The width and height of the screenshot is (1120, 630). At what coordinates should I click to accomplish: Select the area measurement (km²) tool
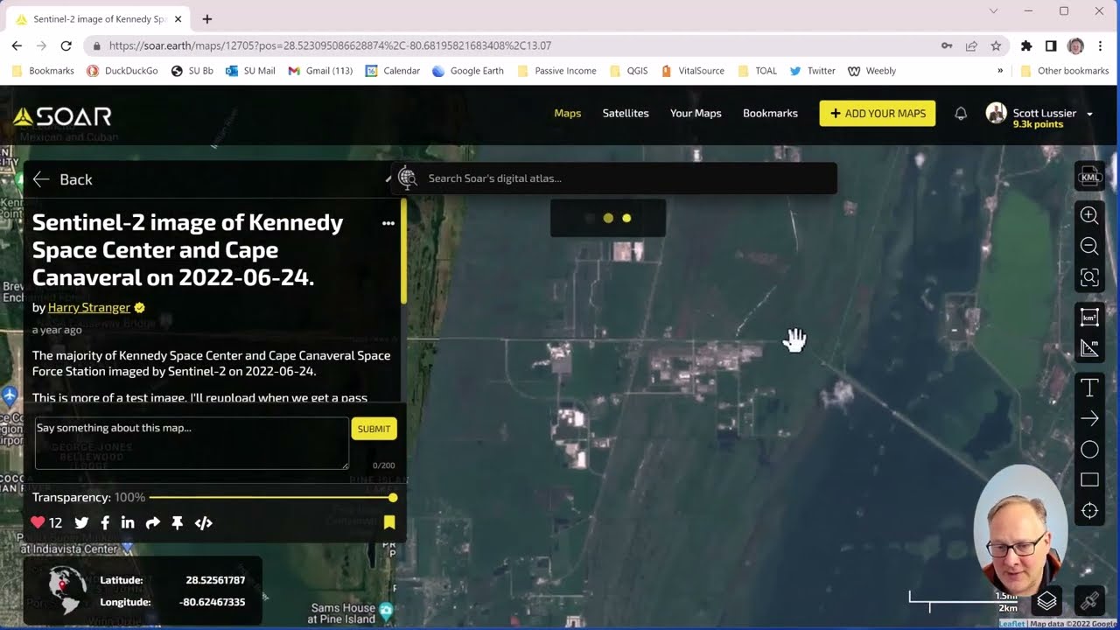point(1089,317)
